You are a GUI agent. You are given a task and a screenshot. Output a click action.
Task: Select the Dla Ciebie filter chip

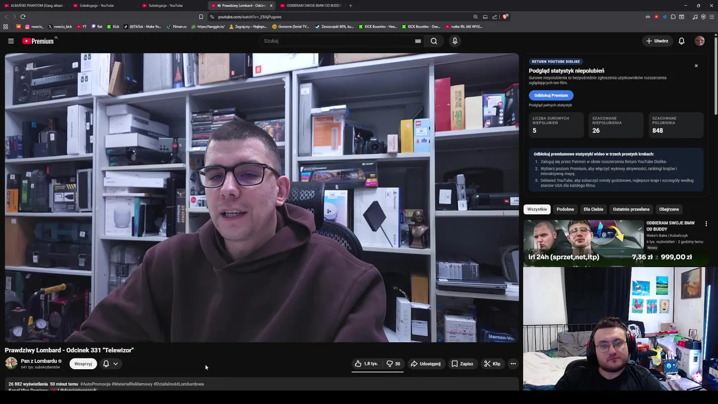[593, 209]
